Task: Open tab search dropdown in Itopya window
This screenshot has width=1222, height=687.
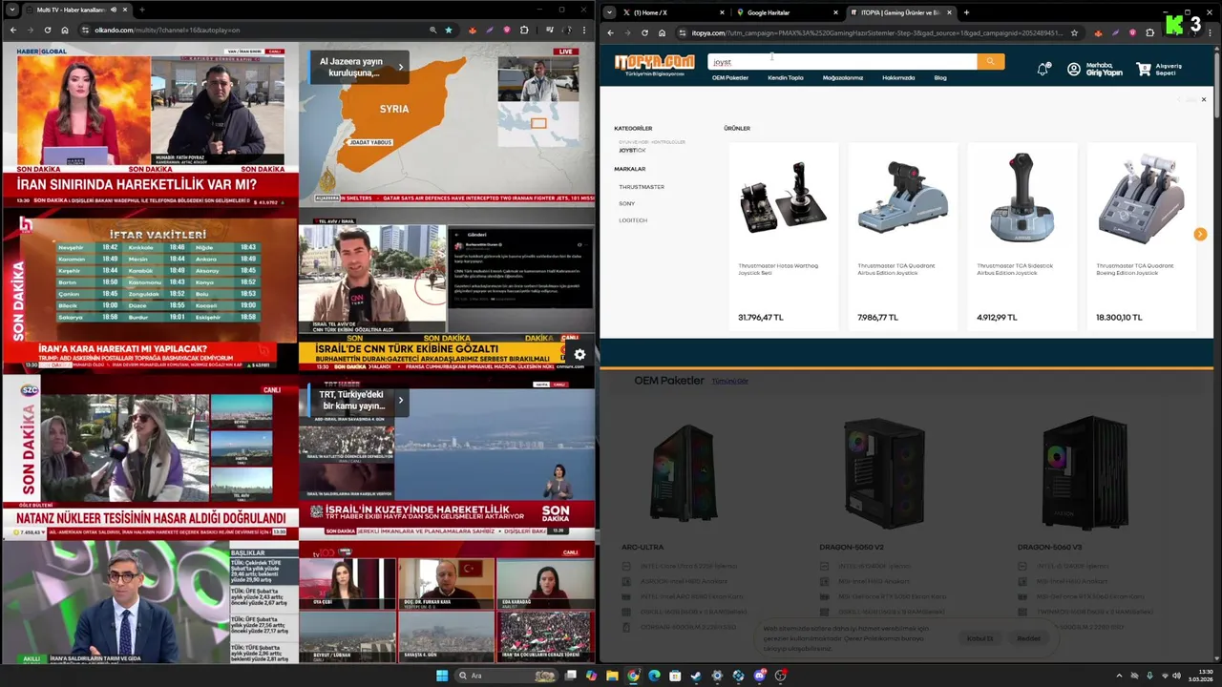Action: pyautogui.click(x=608, y=12)
